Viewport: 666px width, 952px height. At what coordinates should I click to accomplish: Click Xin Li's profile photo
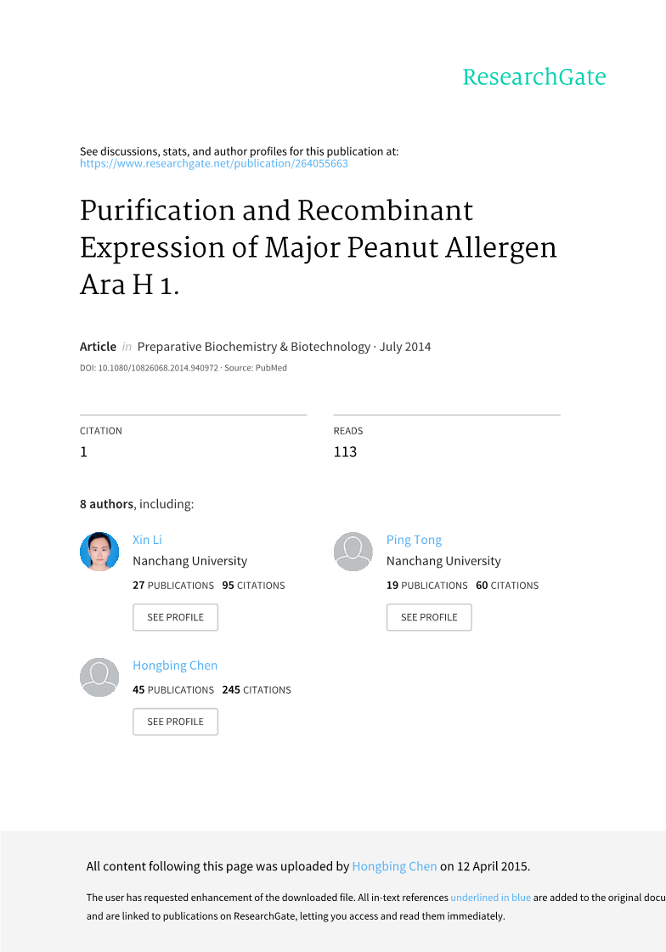click(x=99, y=552)
